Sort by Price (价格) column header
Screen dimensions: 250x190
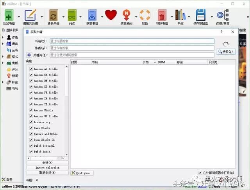click(x=149, y=62)
